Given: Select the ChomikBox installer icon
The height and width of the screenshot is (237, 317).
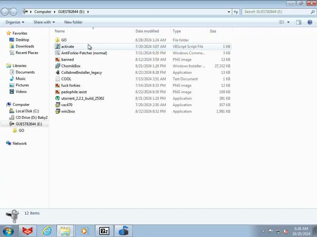Looking at the screenshot, I should [57, 66].
